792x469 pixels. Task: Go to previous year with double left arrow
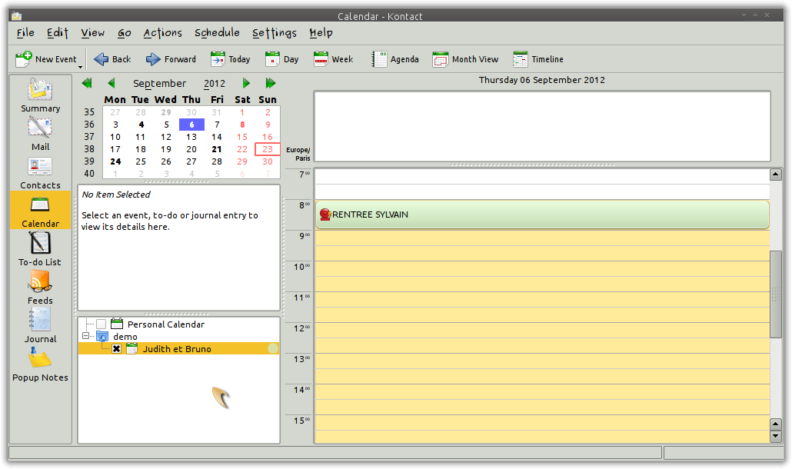(x=87, y=83)
